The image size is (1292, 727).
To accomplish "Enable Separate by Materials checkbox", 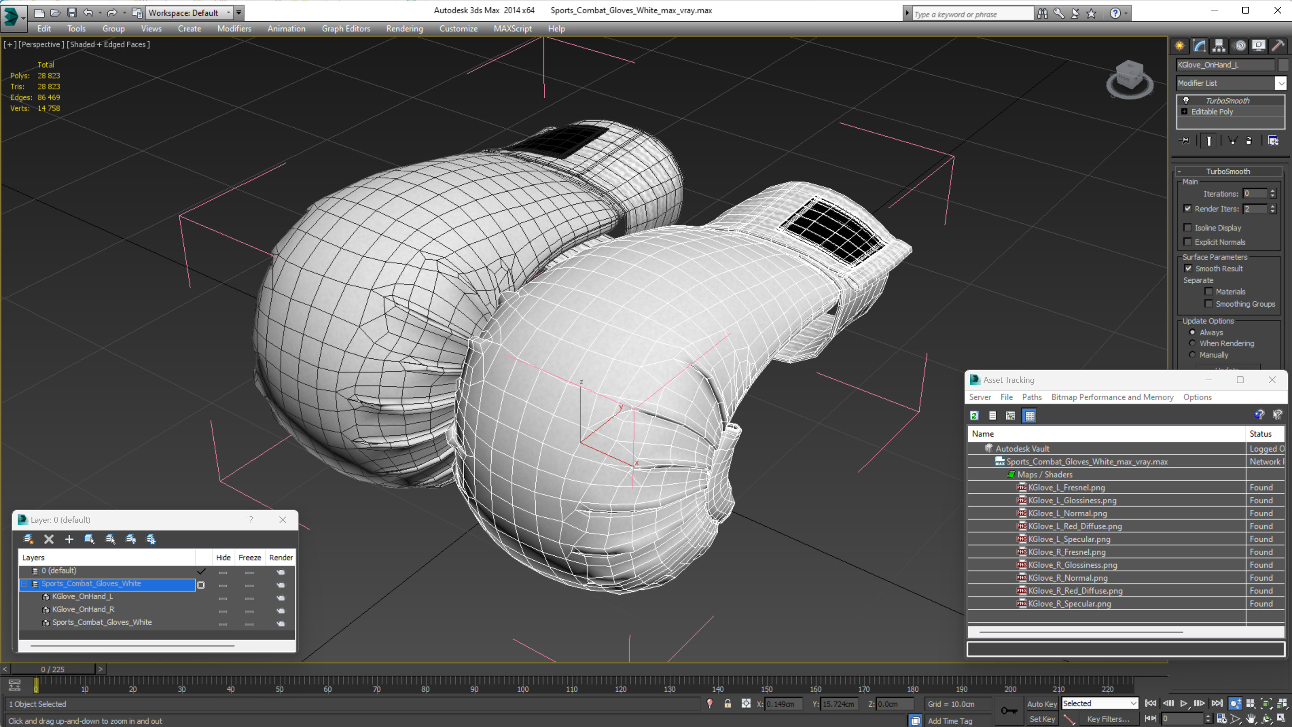I will point(1209,291).
